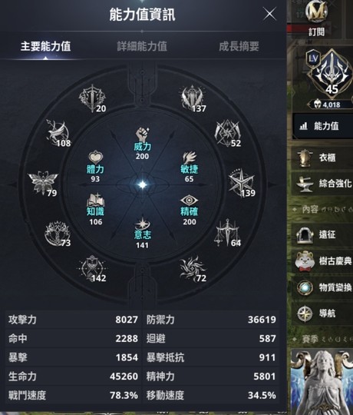The image size is (353, 415).
Task: Click the sword emblem showing 20
Action: point(93,98)
